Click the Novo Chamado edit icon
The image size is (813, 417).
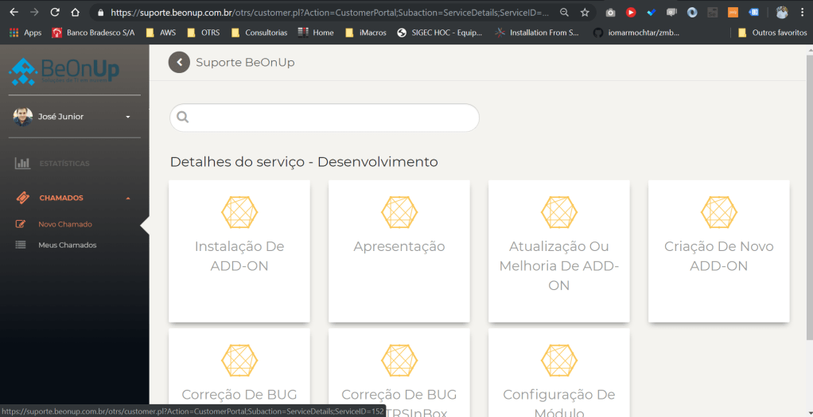(x=21, y=224)
